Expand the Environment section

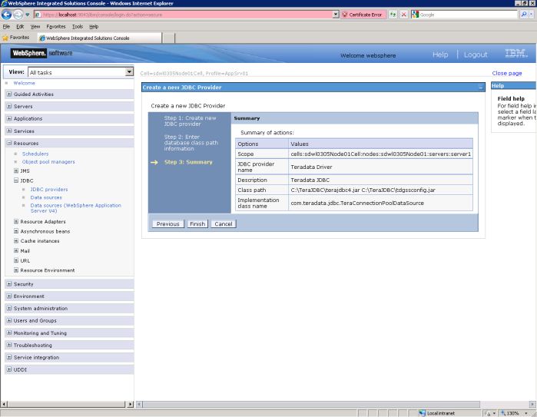9,296
